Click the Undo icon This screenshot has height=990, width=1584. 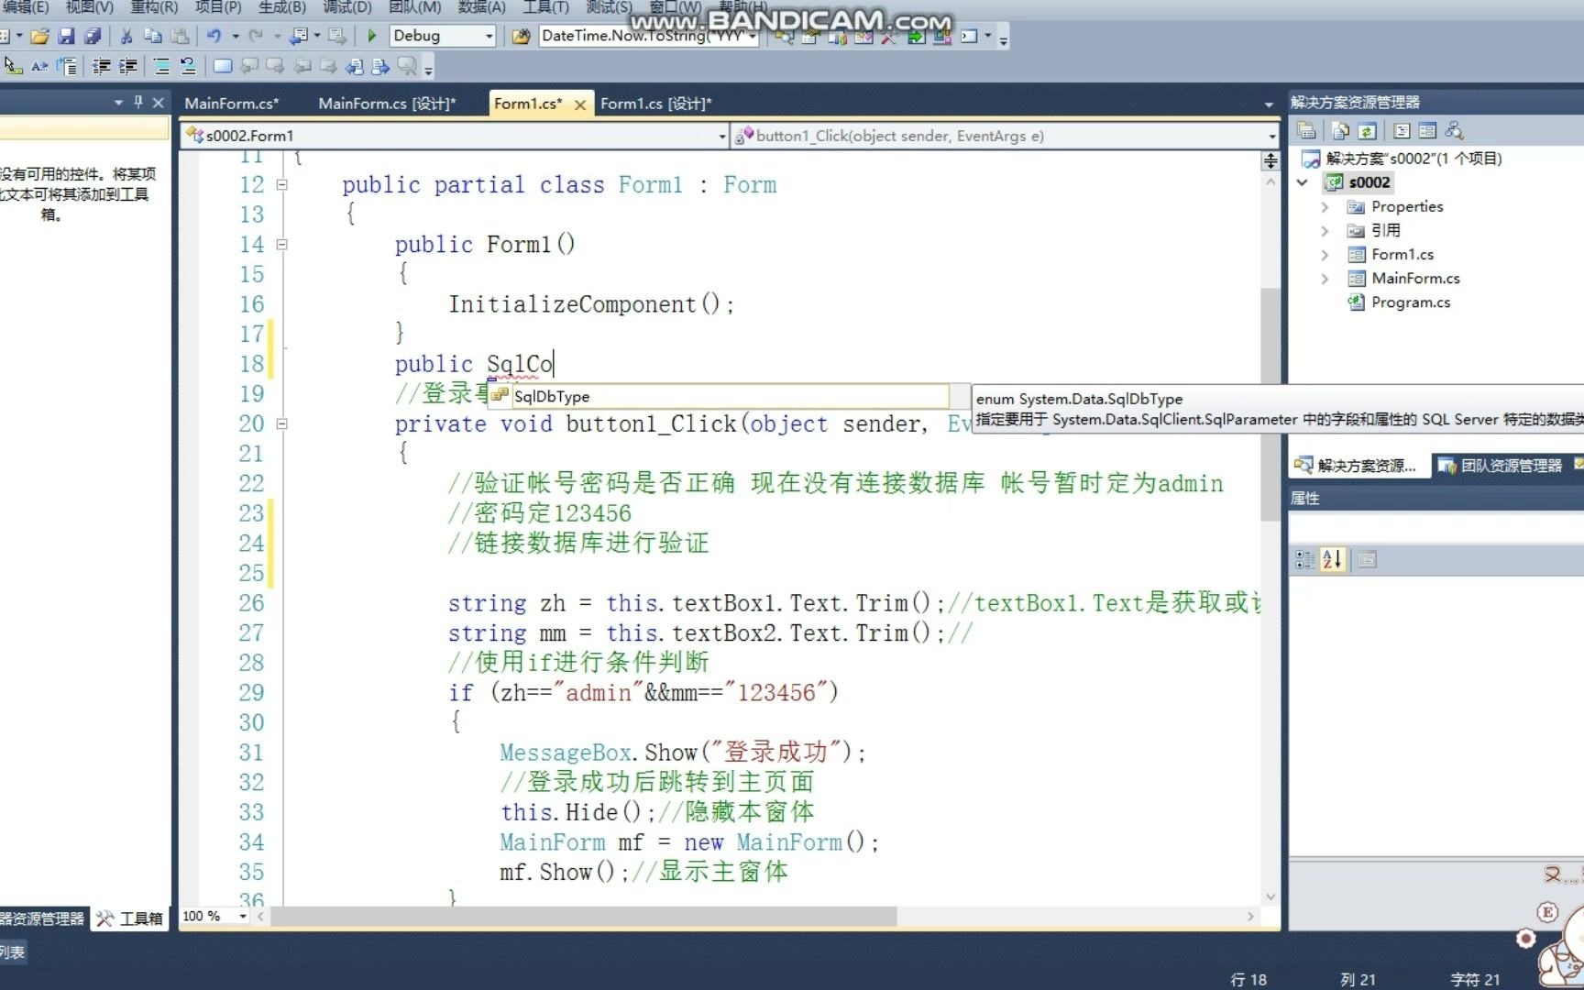click(214, 37)
